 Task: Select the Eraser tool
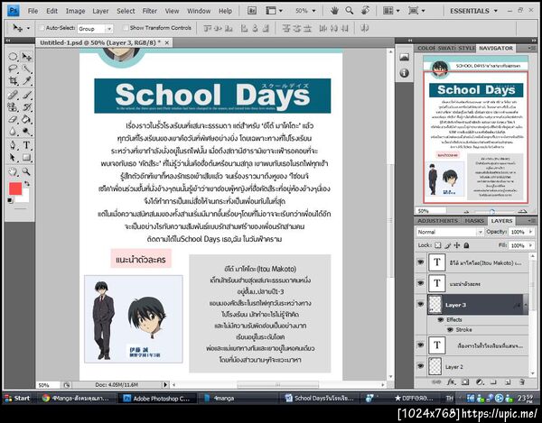[13, 119]
